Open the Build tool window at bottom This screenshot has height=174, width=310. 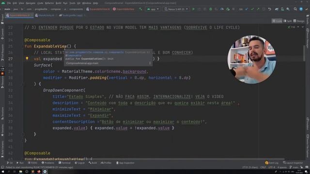pyautogui.click(x=93, y=163)
